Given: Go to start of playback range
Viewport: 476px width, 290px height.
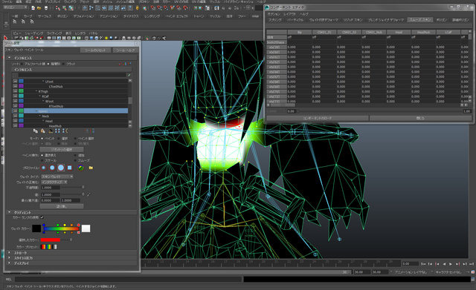Looking at the screenshot, I should (x=423, y=264).
